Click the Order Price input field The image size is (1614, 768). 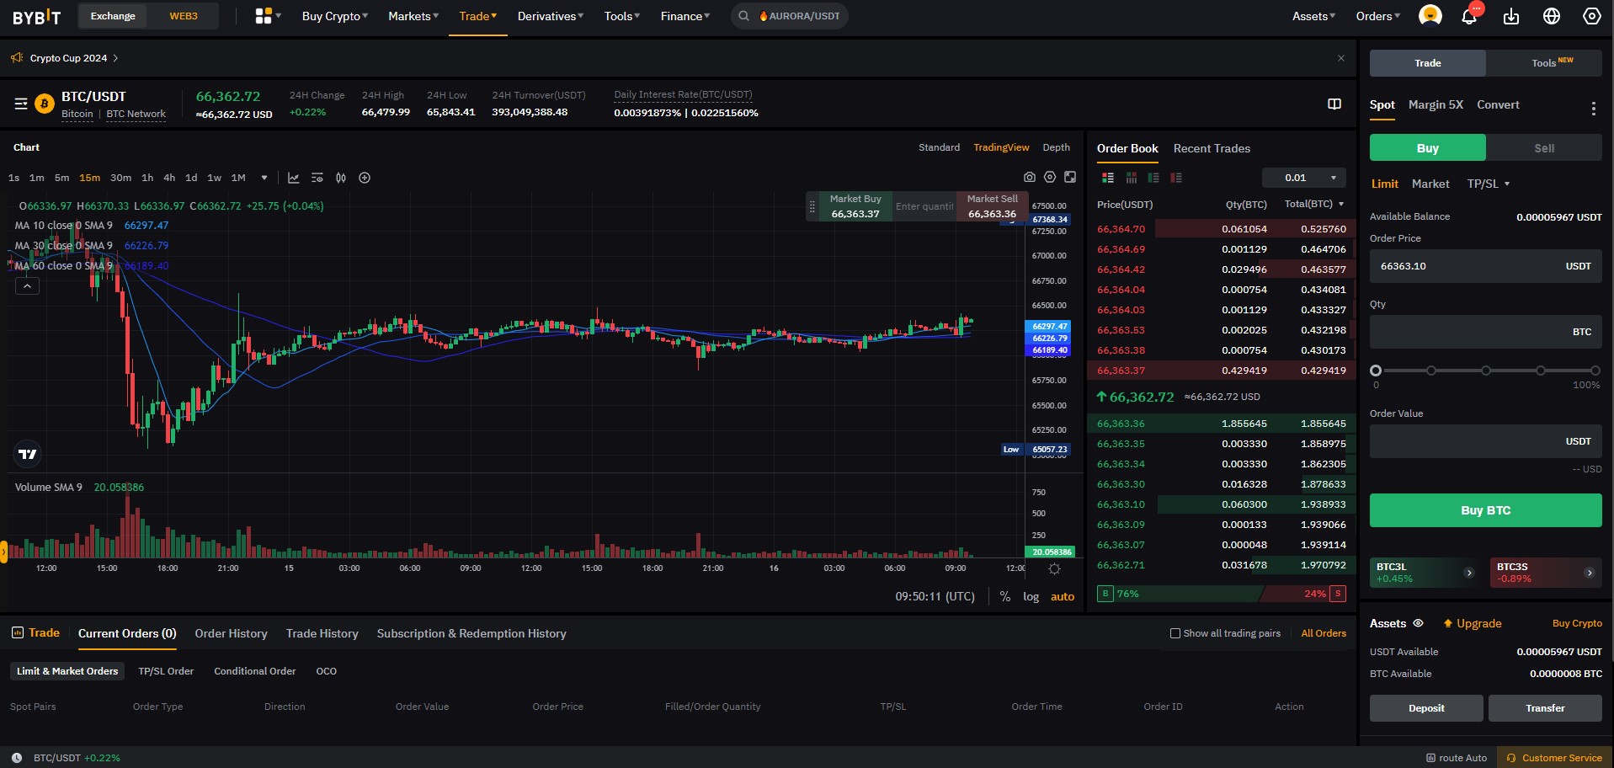click(1484, 266)
